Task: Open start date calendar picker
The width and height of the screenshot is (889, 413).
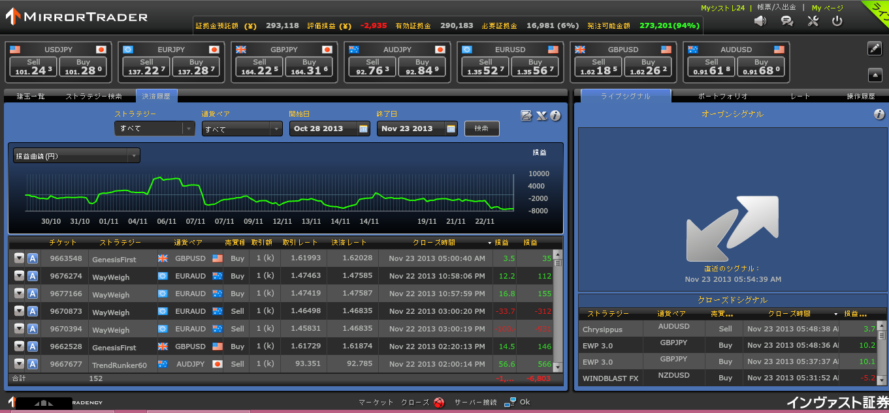Action: pyautogui.click(x=364, y=129)
